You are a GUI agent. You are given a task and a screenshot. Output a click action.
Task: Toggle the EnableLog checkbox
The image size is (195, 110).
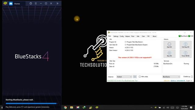point(192,77)
